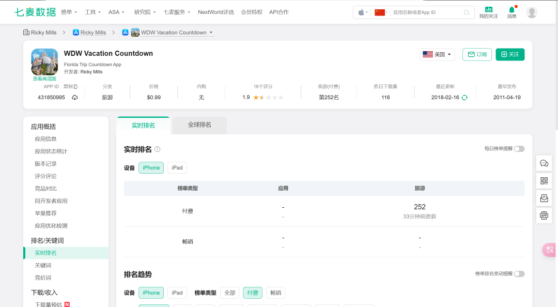Image resolution: width=558 pixels, height=307 pixels.
Task: Click Ricky Mills developer link under 开发者
Action: point(91,72)
